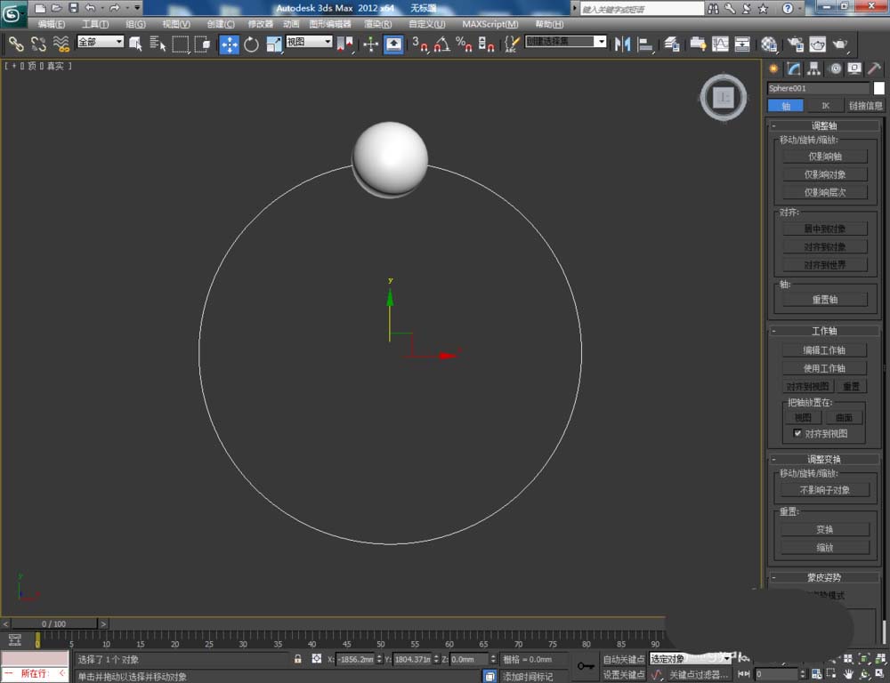Click the Select and Link chain icon
The image size is (890, 683).
point(16,44)
